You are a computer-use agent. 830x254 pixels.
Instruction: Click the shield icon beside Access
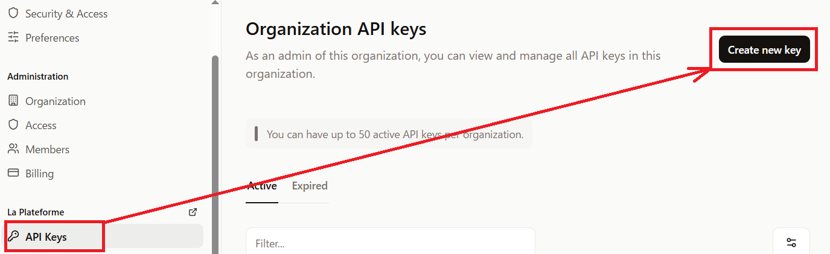[x=13, y=125]
